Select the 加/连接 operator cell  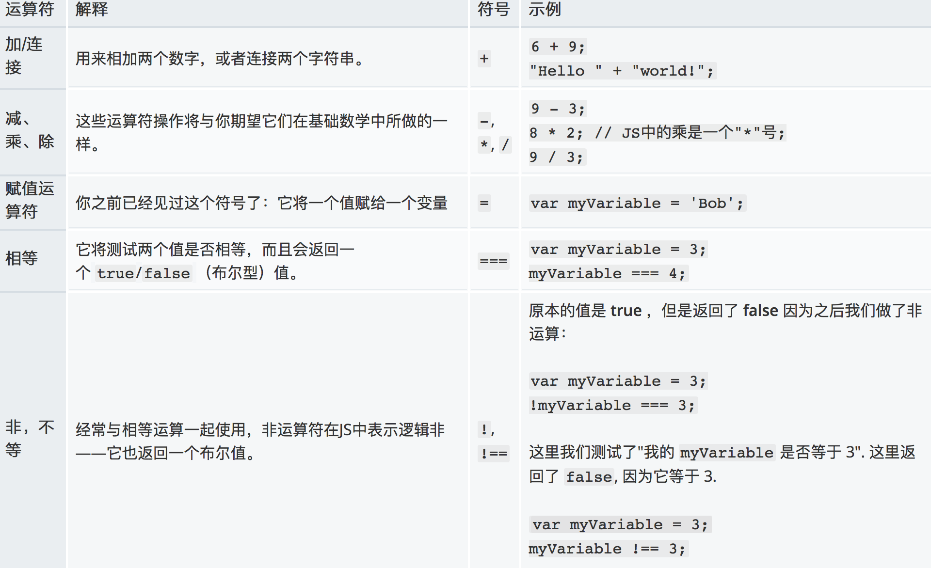pos(33,58)
